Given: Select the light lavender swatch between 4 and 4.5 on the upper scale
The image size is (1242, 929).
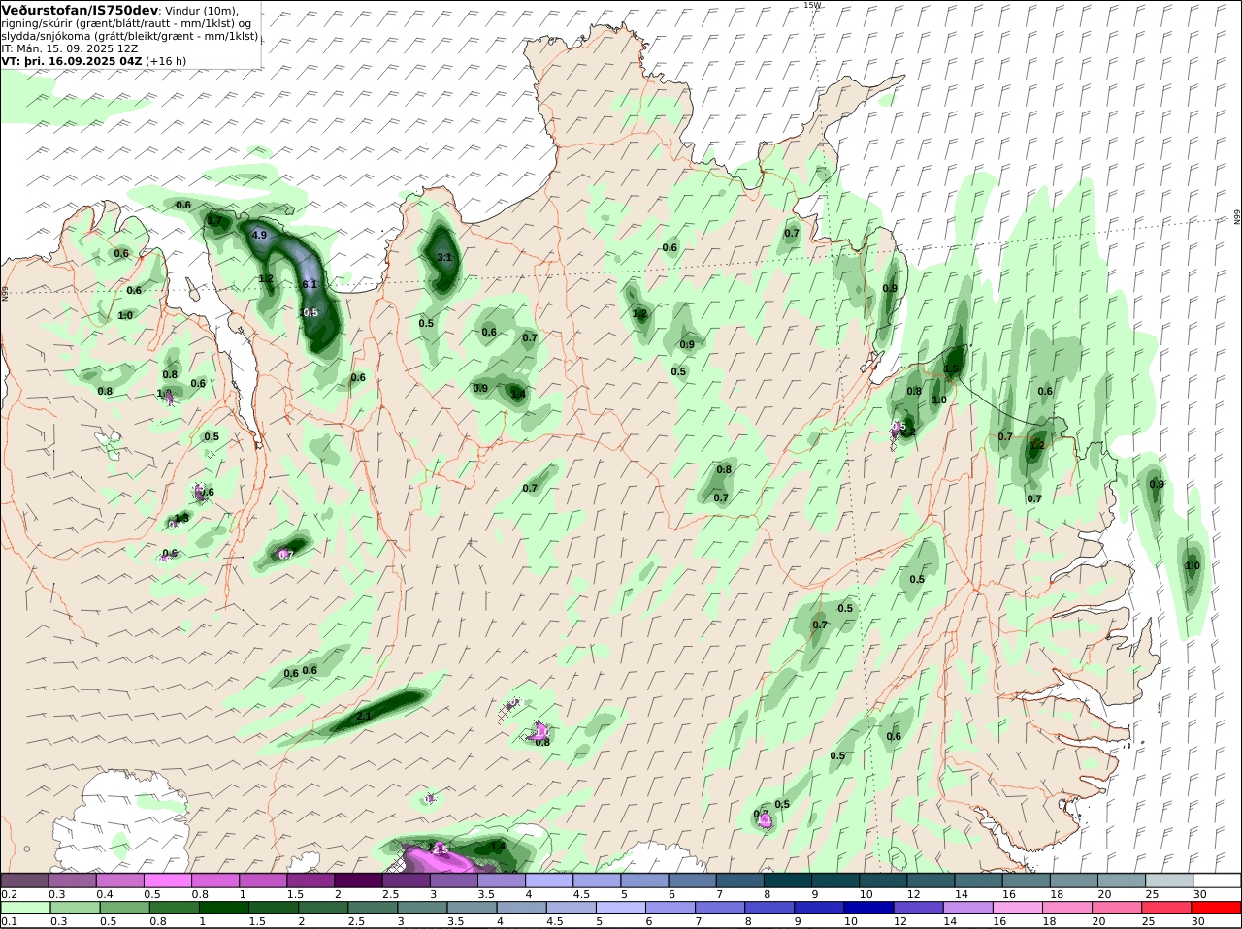Looking at the screenshot, I should [549, 881].
